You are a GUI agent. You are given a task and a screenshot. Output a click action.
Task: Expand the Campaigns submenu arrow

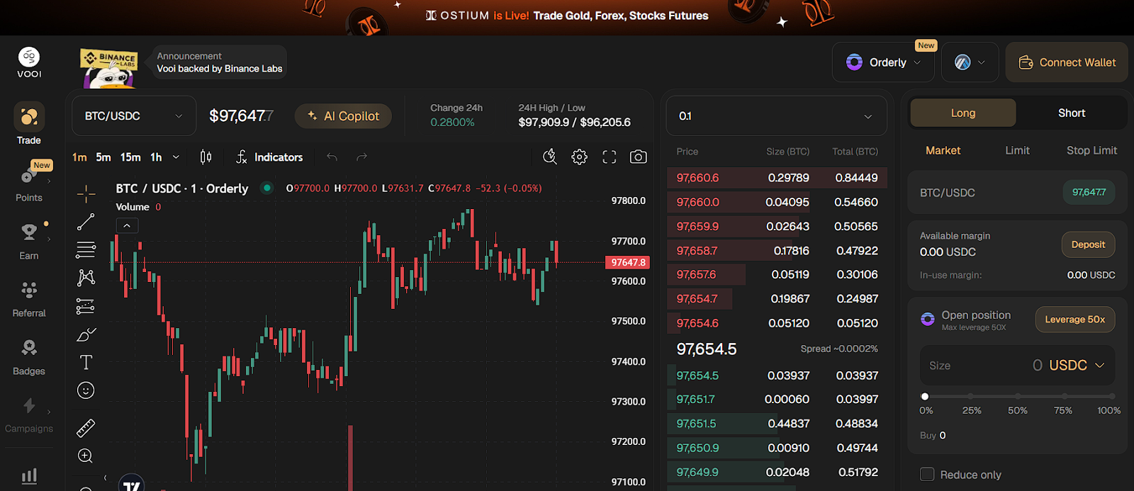coord(49,412)
